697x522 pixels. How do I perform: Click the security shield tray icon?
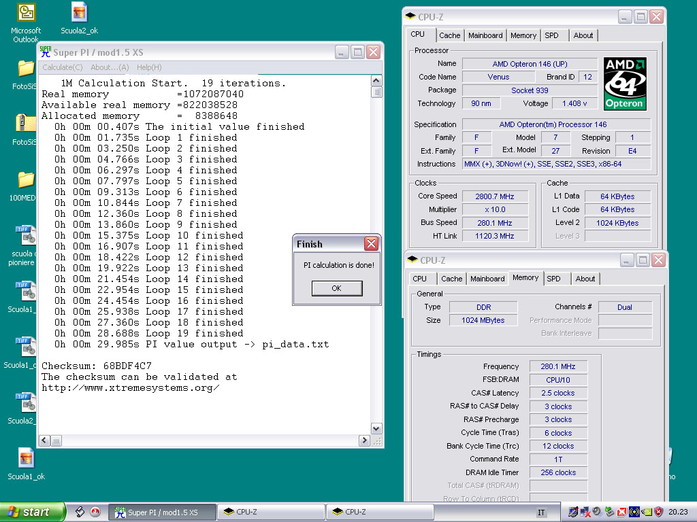[x=658, y=512]
